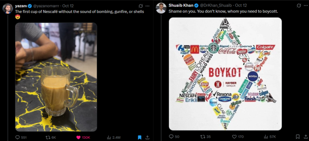
Task: Reply to yazan's Nescafé tweet
Action: tap(18, 137)
